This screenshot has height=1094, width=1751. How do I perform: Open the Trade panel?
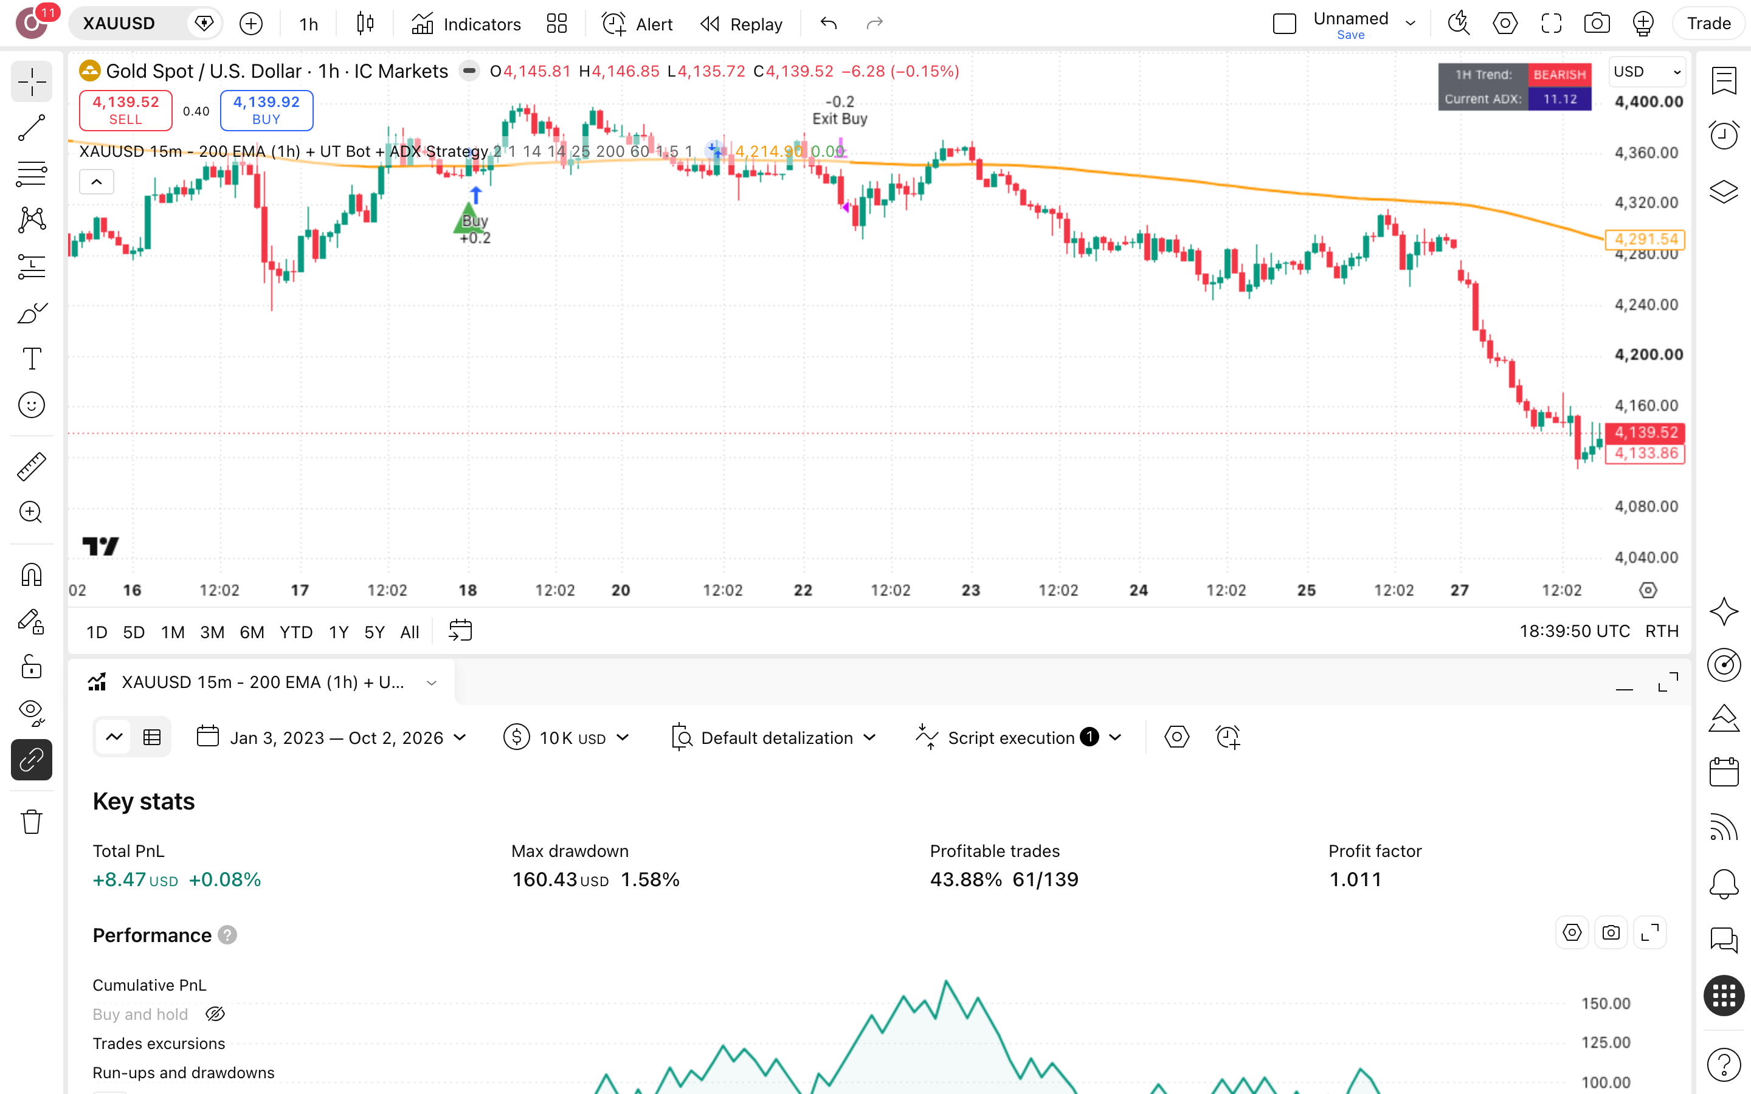pos(1708,24)
